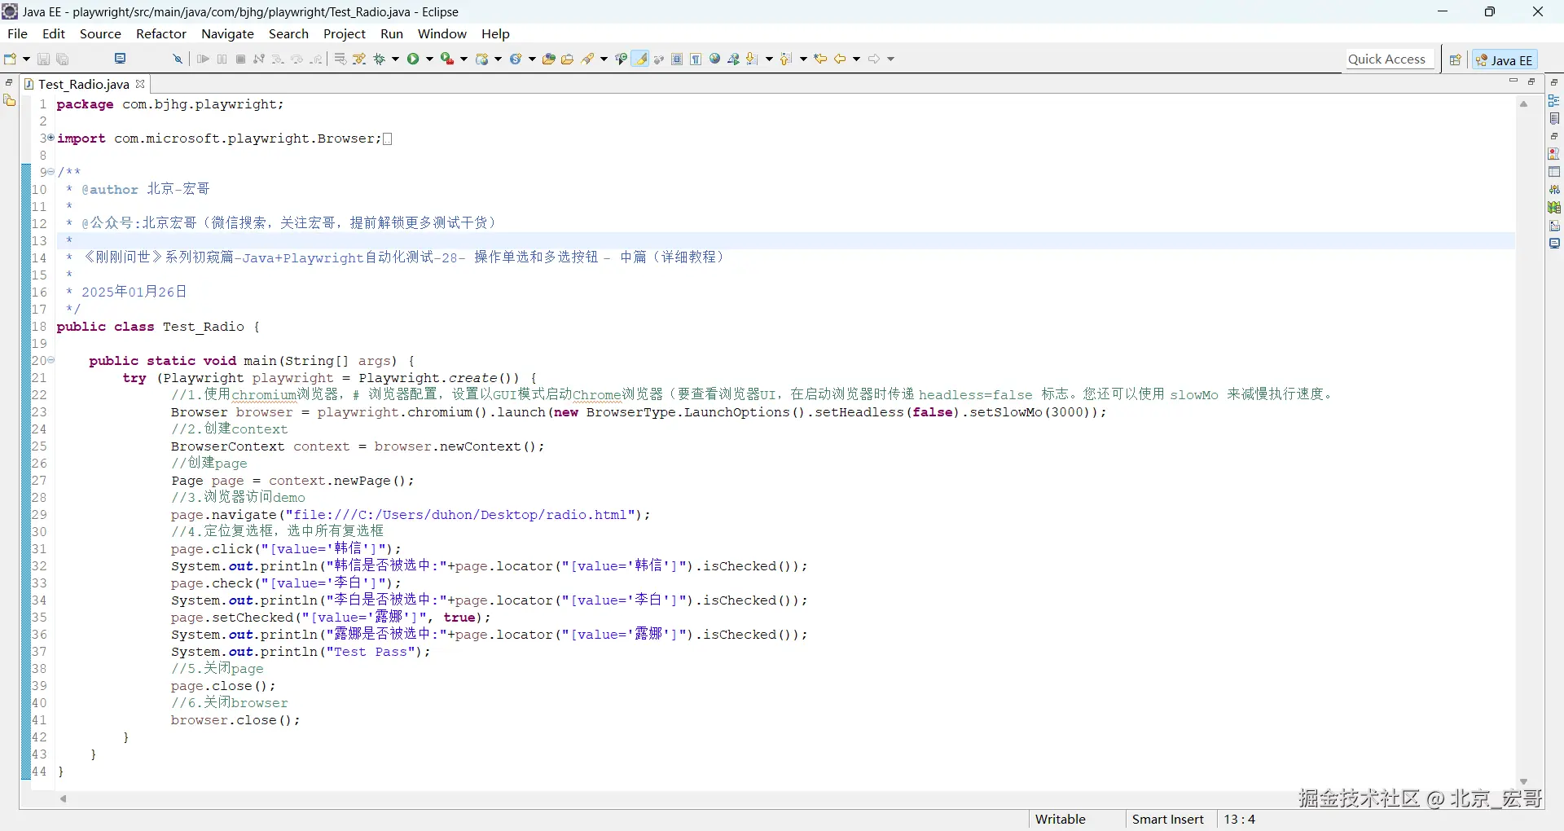The height and width of the screenshot is (831, 1564).
Task: Expand the Run configurations dropdown
Action: pos(429,59)
